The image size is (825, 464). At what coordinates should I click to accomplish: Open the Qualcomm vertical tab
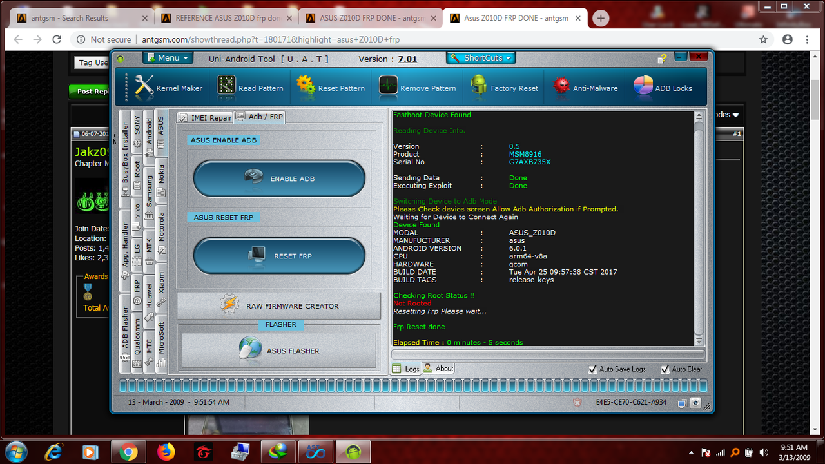coord(137,342)
